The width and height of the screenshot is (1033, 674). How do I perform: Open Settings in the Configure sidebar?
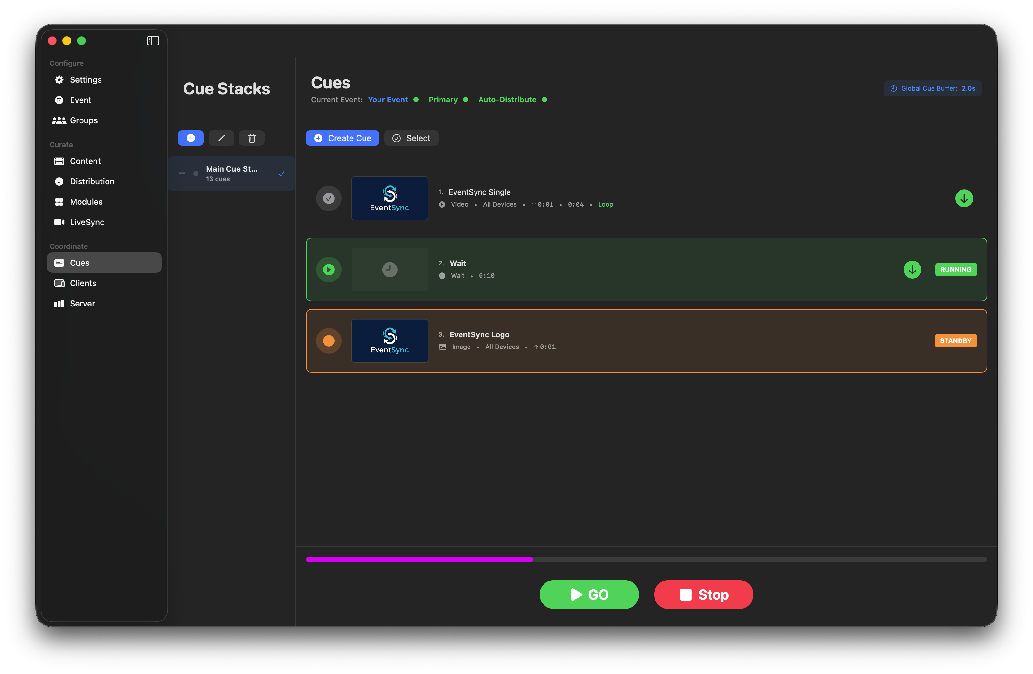click(x=85, y=79)
